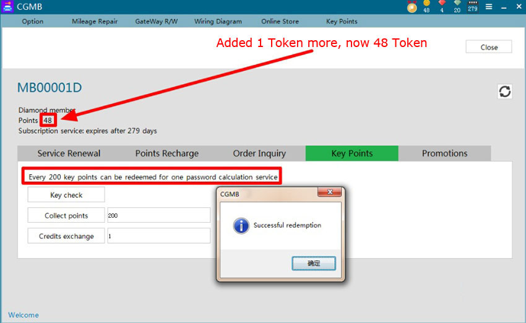Open the Key Points menu item
The height and width of the screenshot is (323, 526).
point(342,21)
